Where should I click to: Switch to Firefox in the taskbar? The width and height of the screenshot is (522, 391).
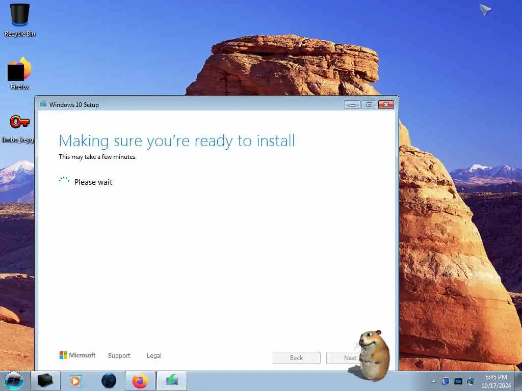[140, 381]
